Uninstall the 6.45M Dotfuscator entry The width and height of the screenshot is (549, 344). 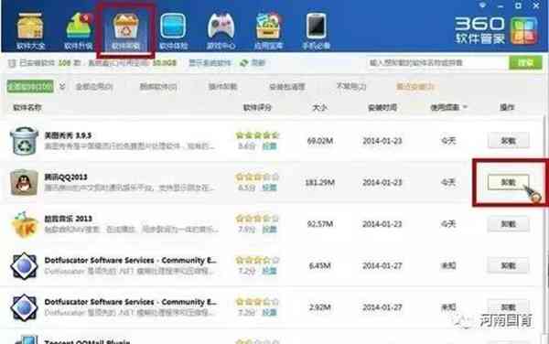pyautogui.click(x=508, y=265)
